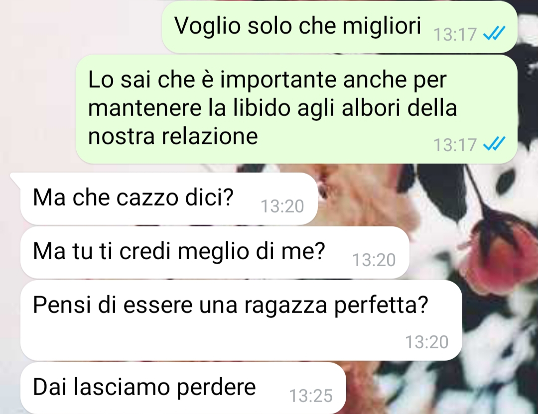Tap the 13:20 timestamp next to 'Ma che cazzo dici?'

[282, 207]
